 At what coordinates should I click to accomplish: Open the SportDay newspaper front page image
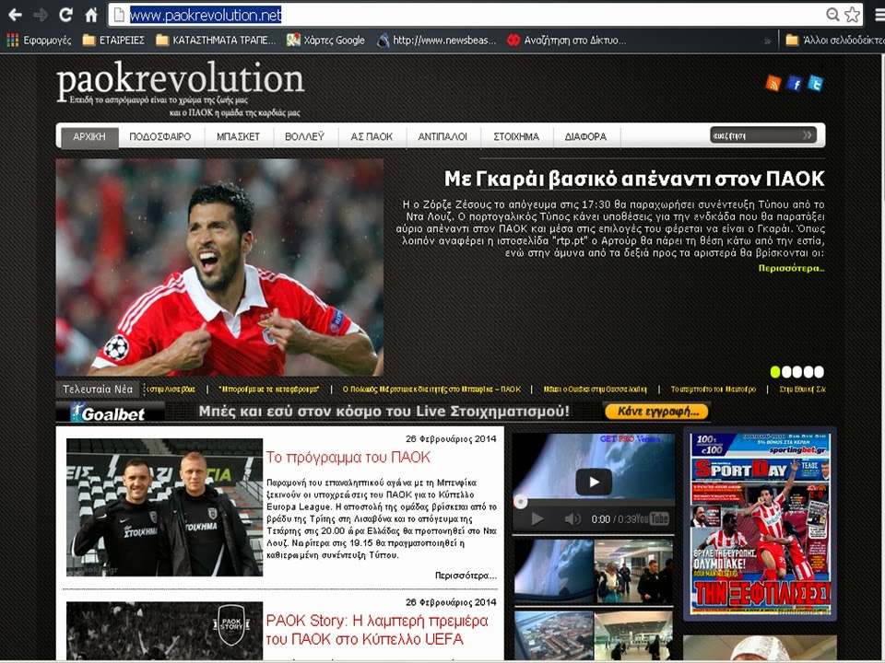coord(760,524)
